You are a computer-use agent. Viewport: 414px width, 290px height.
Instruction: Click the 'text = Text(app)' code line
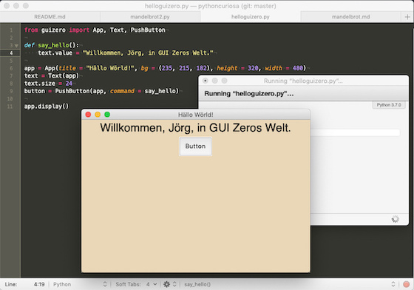click(52, 75)
